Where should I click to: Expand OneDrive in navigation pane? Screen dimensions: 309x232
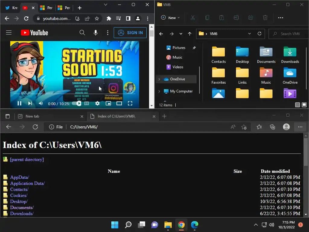click(x=159, y=79)
